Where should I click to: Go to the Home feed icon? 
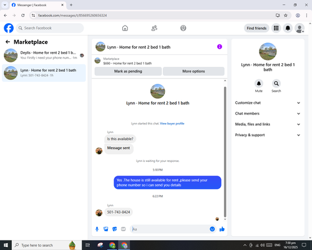(125, 28)
